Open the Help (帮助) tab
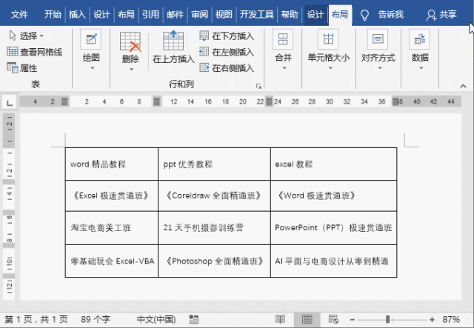The height and width of the screenshot is (328, 474). click(x=290, y=15)
